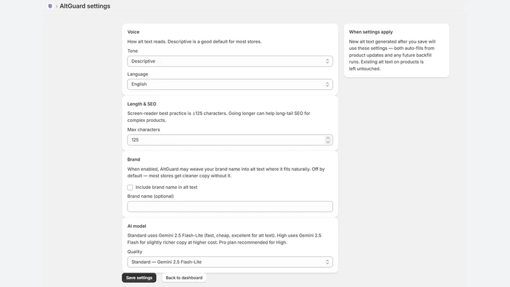The image size is (510, 287).
Task: Open the Tone dropdown showing Descriptive
Action: point(230,61)
